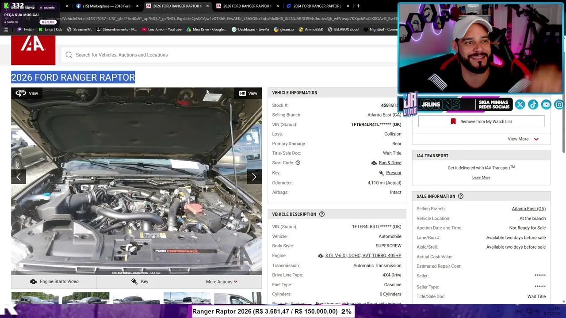Show the previous vehicle photo
566x318 pixels.
pos(19,177)
